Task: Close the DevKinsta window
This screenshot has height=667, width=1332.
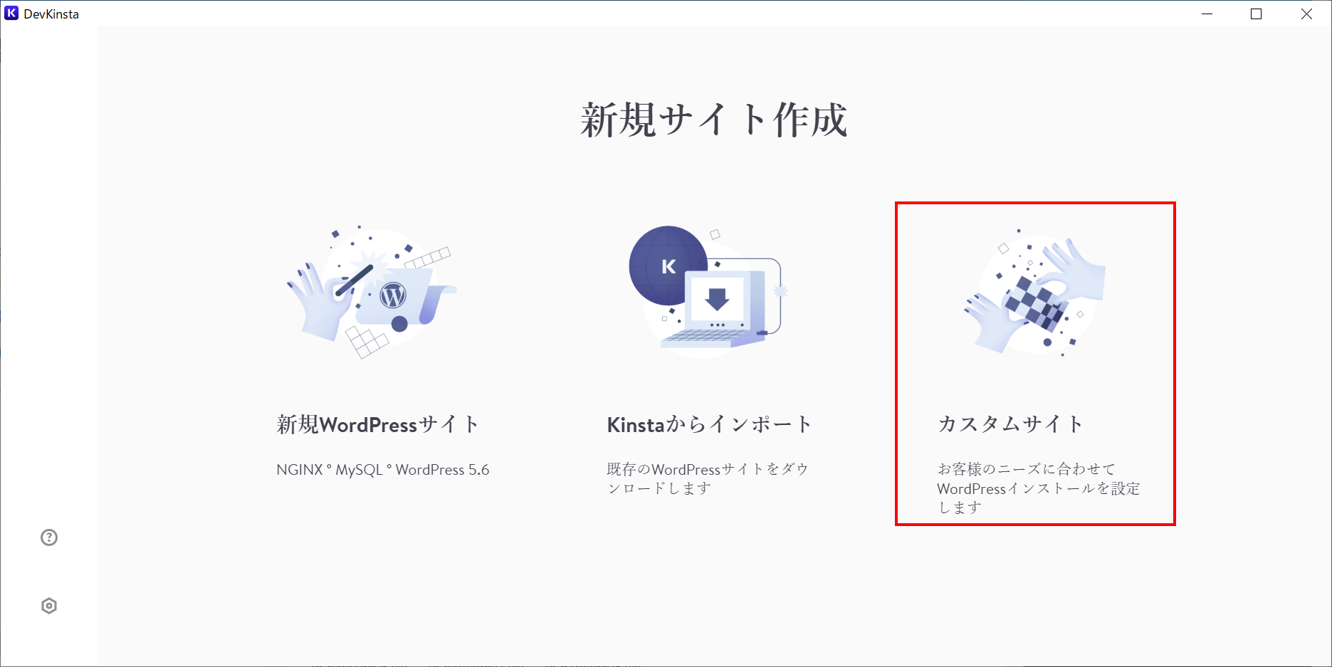Action: 1306,14
